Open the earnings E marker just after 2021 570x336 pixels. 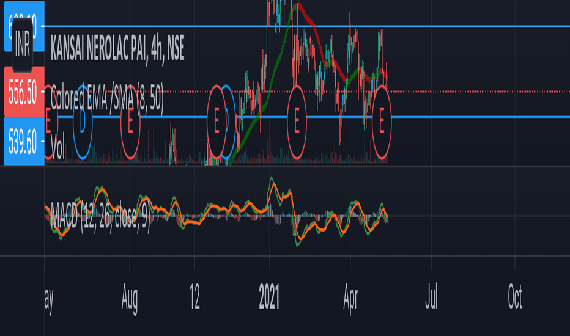[x=297, y=122]
